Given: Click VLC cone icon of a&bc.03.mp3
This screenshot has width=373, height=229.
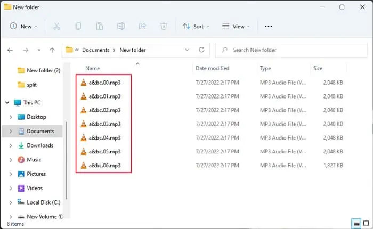Looking at the screenshot, I should tap(84, 124).
